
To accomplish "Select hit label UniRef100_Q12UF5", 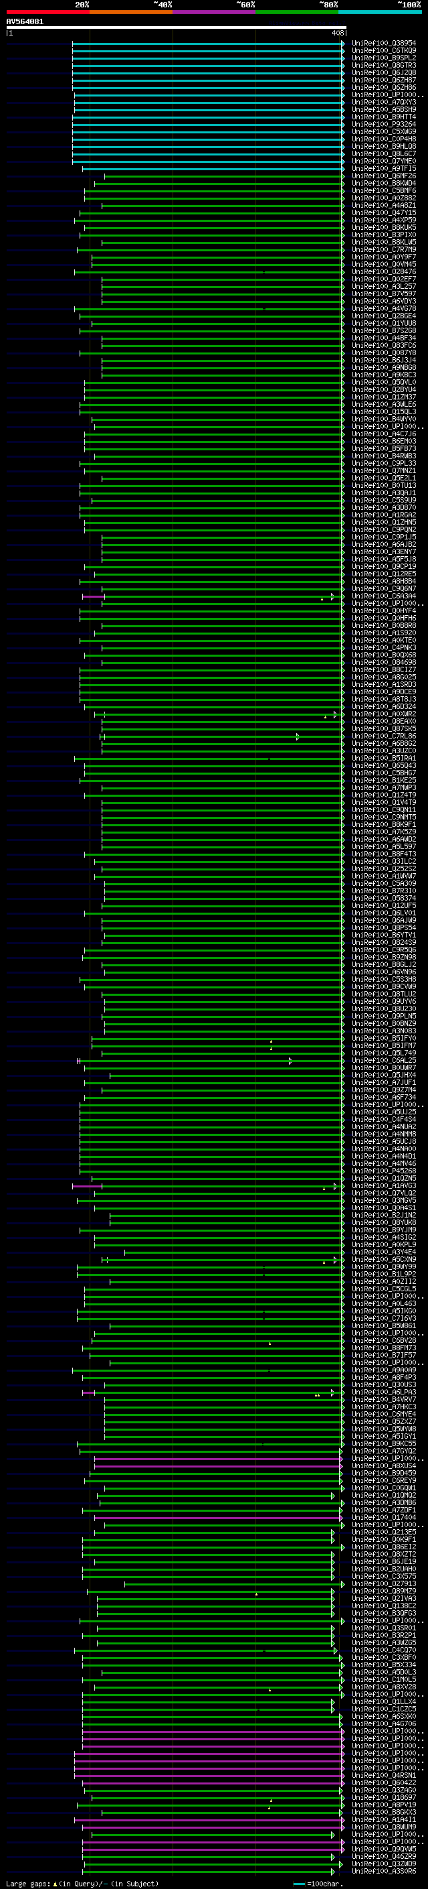I will [x=383, y=906].
